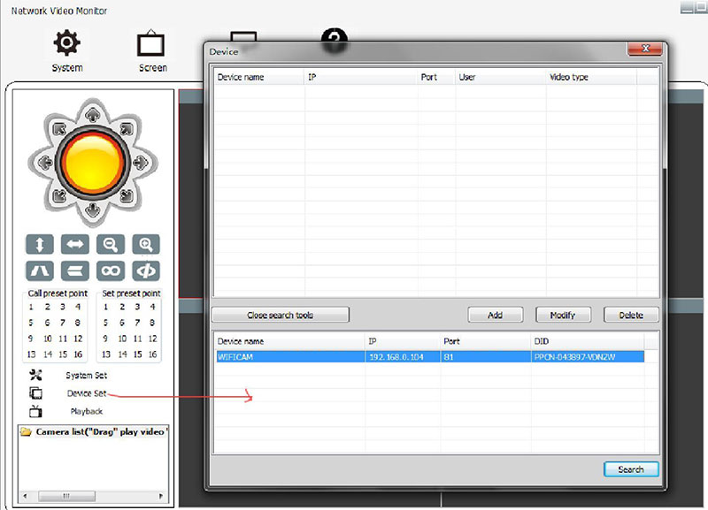Select the WIFICAM row in search results
The width and height of the screenshot is (708, 510).
coord(425,357)
